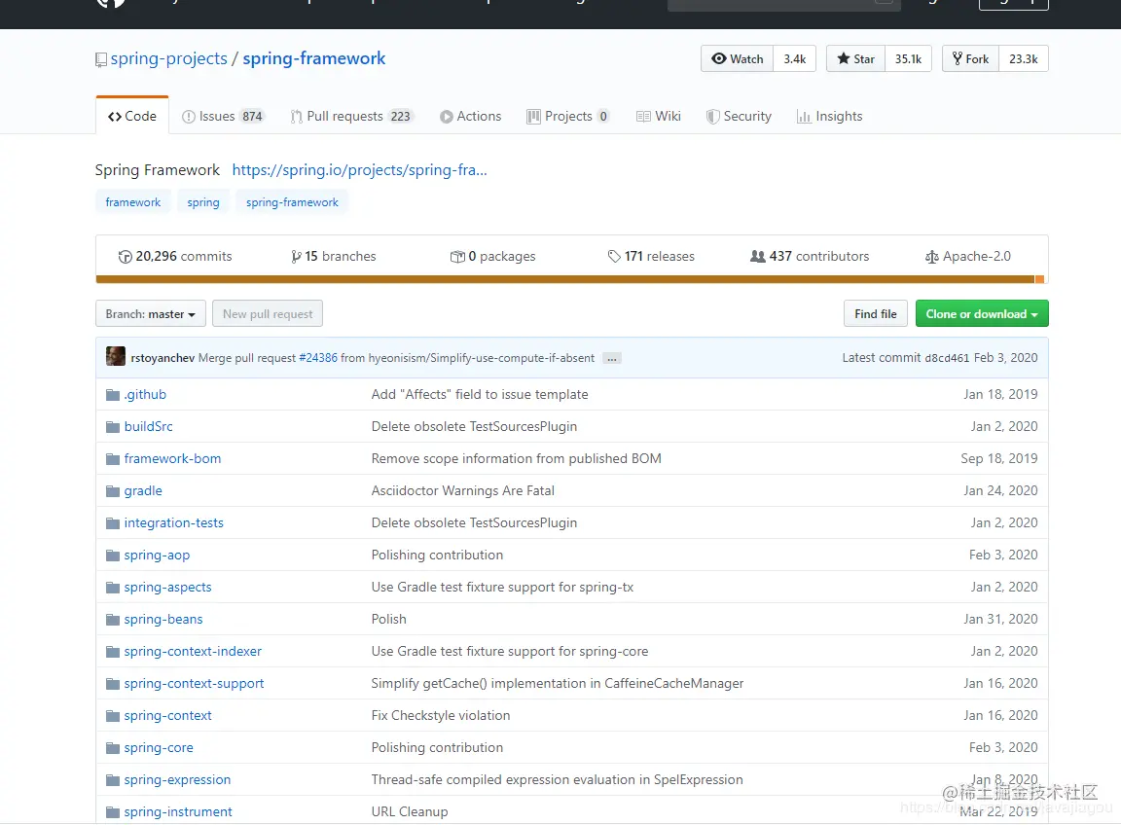Click the packages box icon

[x=457, y=257]
